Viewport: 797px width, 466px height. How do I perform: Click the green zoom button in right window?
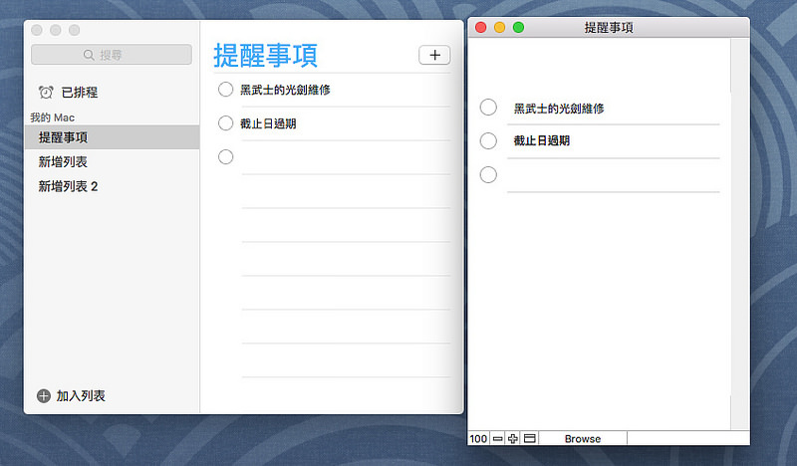[518, 28]
